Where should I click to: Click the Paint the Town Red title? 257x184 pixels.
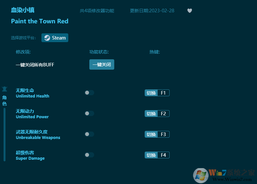40,21
